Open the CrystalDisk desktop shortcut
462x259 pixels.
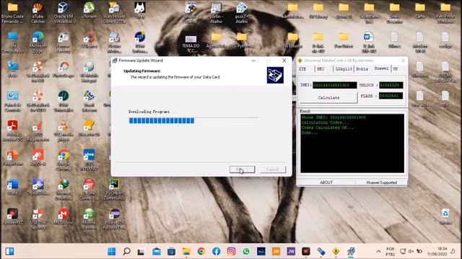pos(38,187)
